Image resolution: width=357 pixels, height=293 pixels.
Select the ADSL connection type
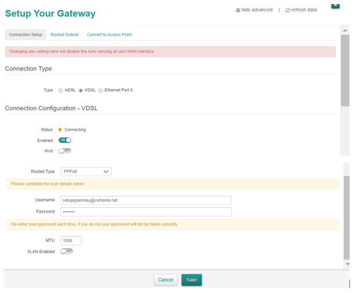(x=61, y=91)
